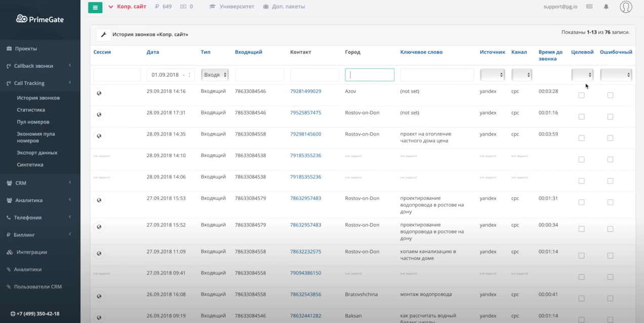Open session globe icon for 28.09.2018 17:31 call
The width and height of the screenshot is (644, 323).
[99, 114]
